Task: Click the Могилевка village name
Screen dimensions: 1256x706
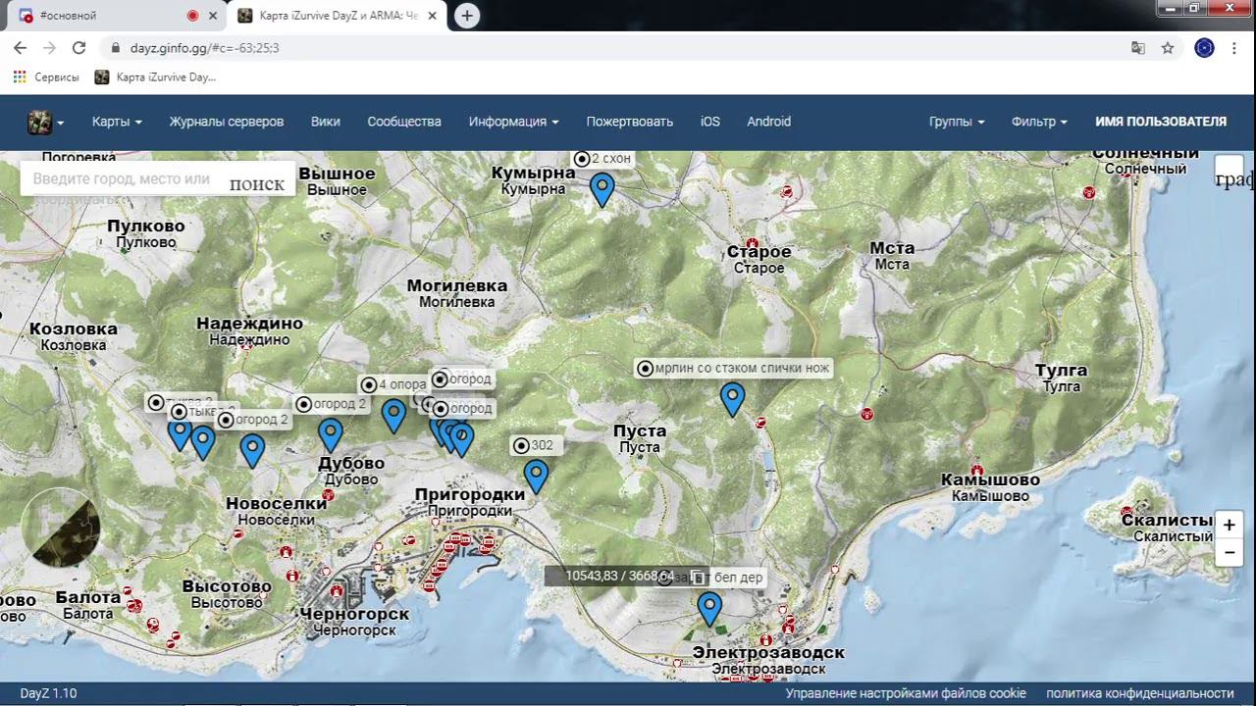Action: coord(457,285)
